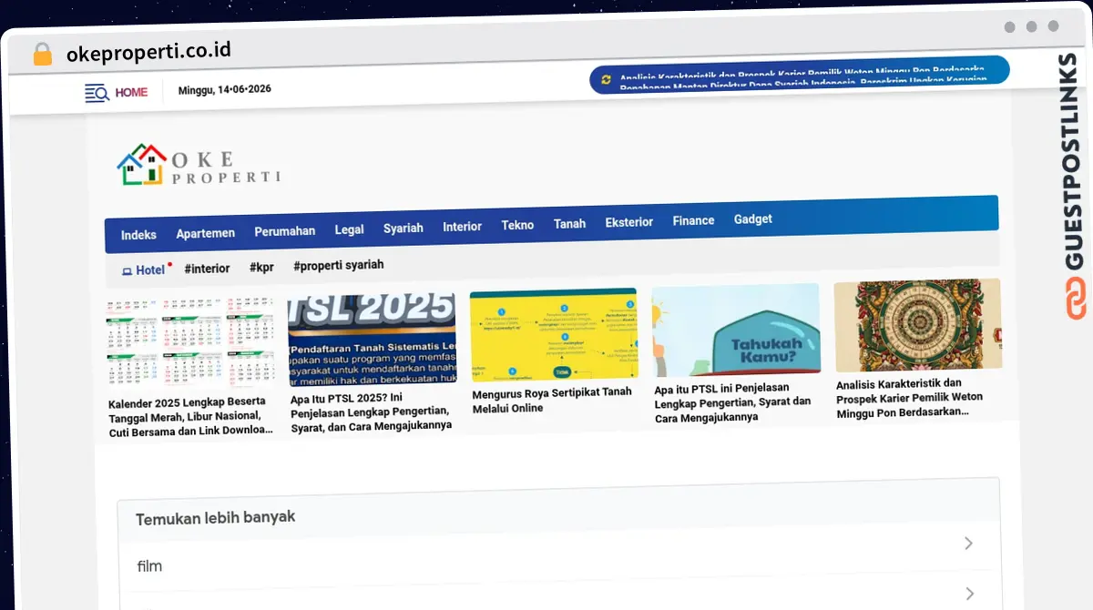Image resolution: width=1093 pixels, height=610 pixels.
Task: Click the refresh icon in the news ticker
Action: coord(606,79)
